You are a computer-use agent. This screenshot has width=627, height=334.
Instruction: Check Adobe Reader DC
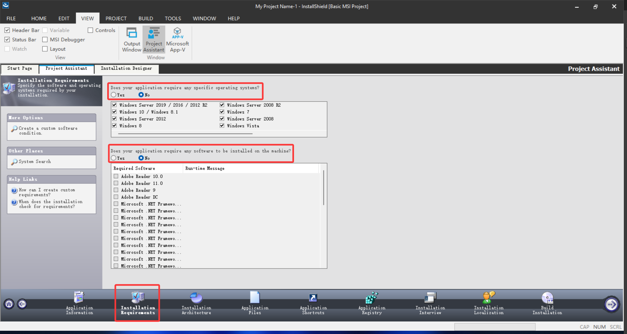pos(116,197)
